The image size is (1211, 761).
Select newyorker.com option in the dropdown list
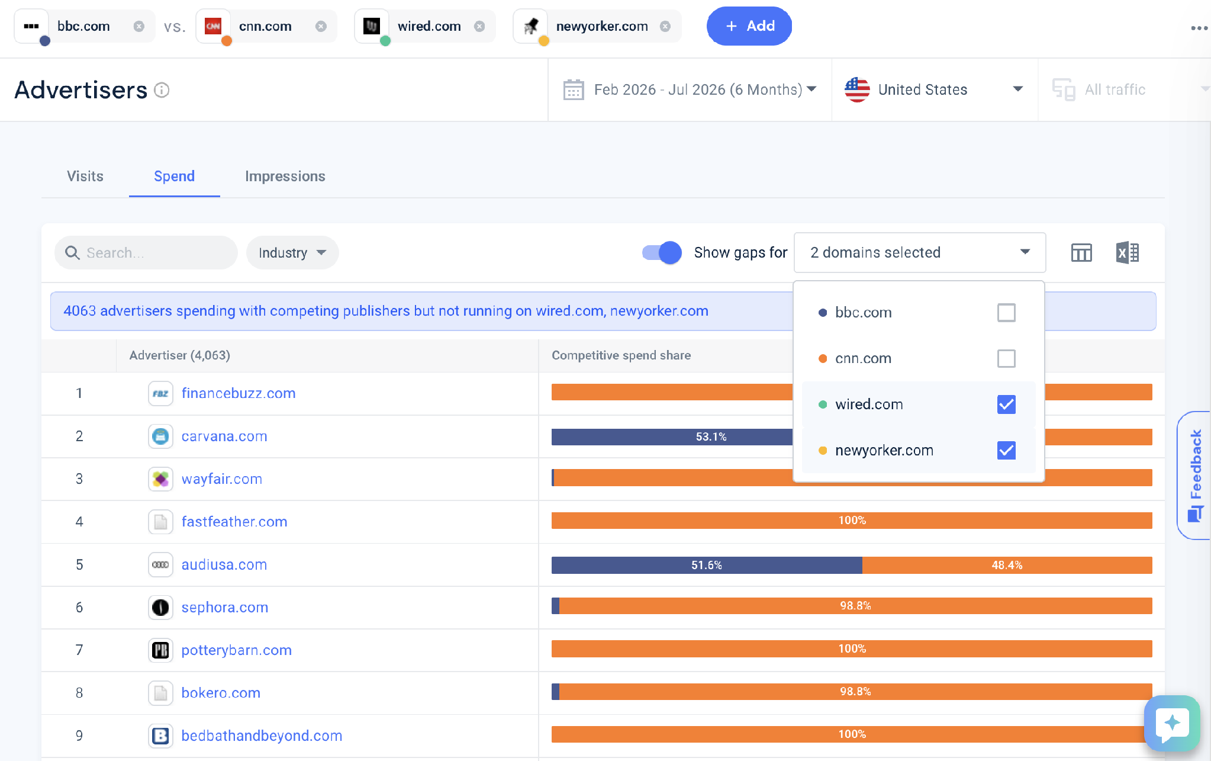coord(919,451)
